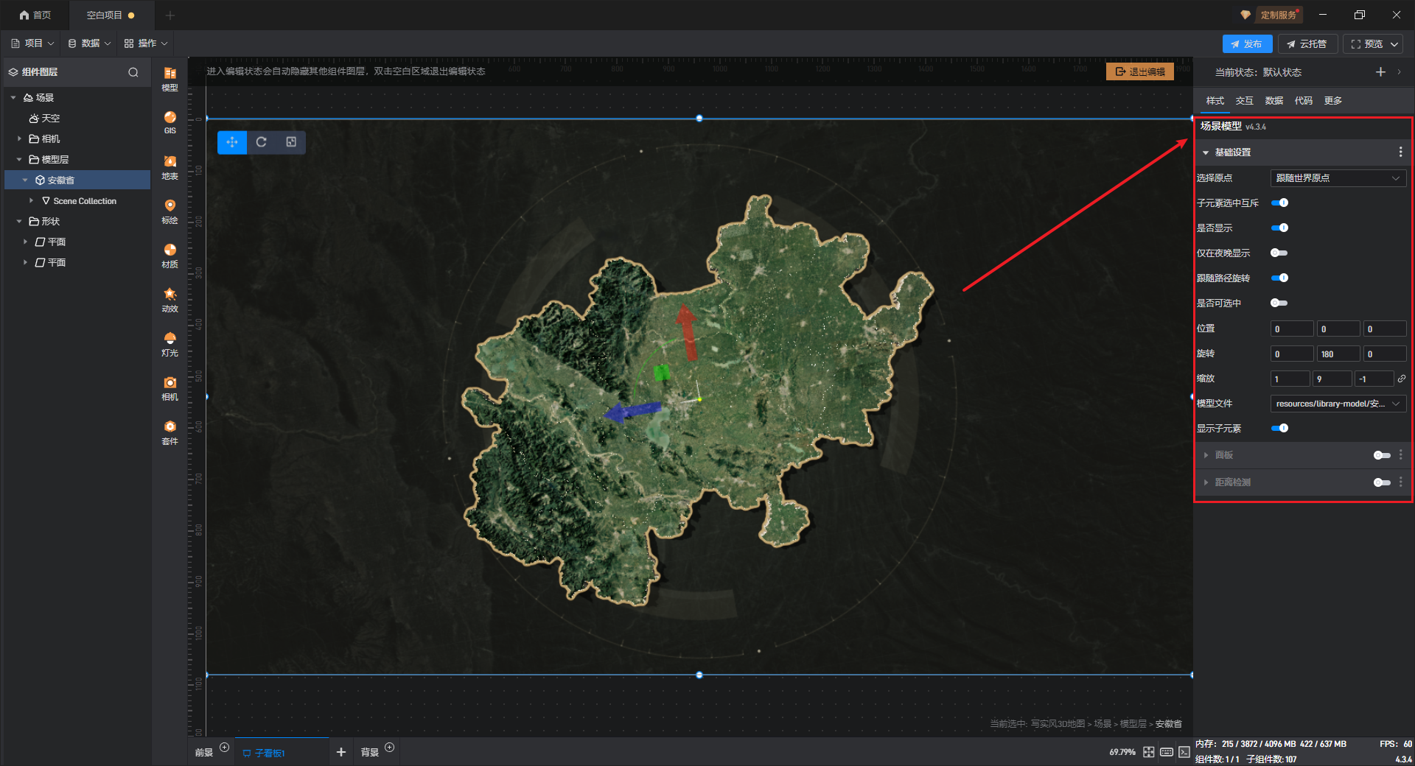Click the 发布 publish button
This screenshot has height=766, width=1415.
click(x=1247, y=44)
